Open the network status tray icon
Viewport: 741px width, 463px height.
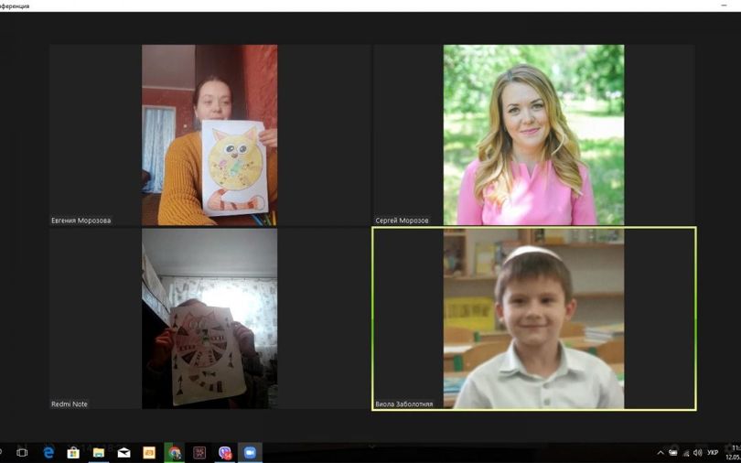(685, 452)
